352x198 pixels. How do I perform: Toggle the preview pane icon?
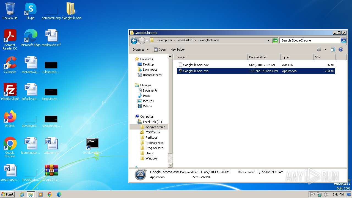tap(333, 50)
